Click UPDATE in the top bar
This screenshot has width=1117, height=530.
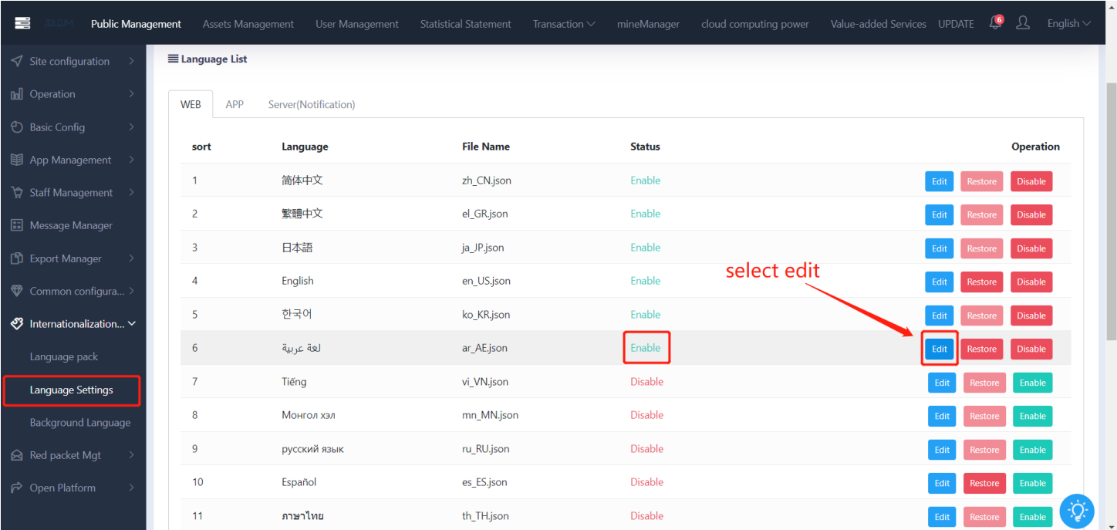(956, 24)
